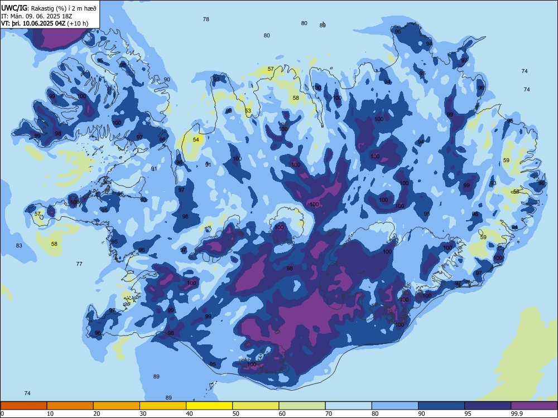This screenshot has height=418, width=558.
Task: Click the '20' legend tick label
Action: click(97, 414)
